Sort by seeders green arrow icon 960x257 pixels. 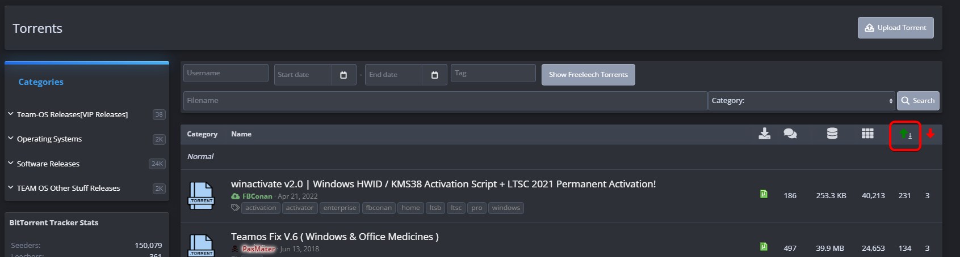pyautogui.click(x=905, y=135)
